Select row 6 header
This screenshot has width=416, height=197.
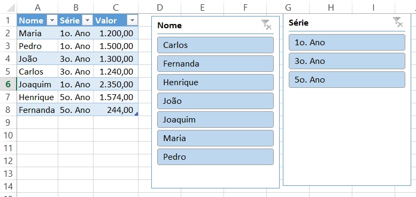[8, 84]
